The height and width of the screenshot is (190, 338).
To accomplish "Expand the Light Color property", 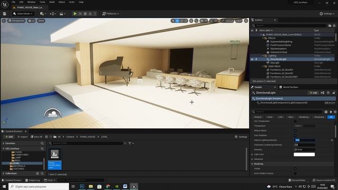I will (252, 155).
